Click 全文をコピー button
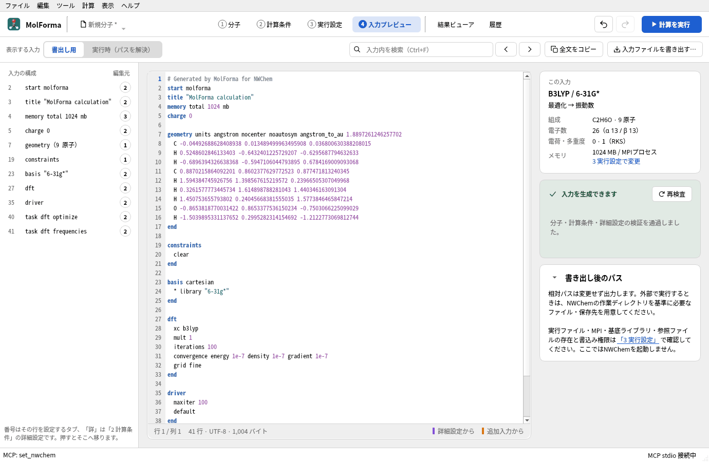This screenshot has height=462, width=709. pos(573,49)
